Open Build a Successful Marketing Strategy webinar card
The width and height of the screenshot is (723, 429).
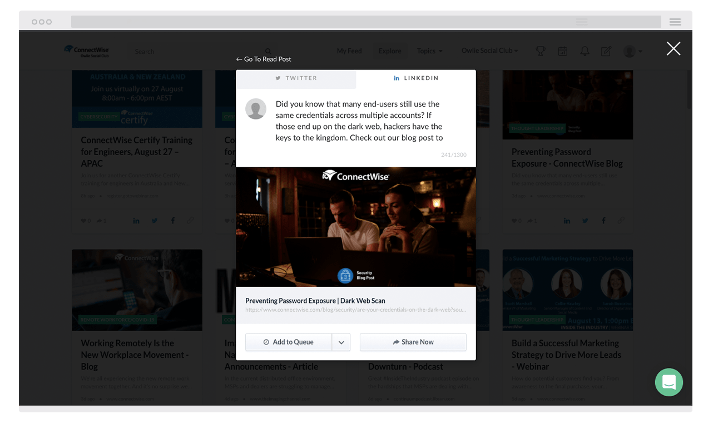[566, 355]
